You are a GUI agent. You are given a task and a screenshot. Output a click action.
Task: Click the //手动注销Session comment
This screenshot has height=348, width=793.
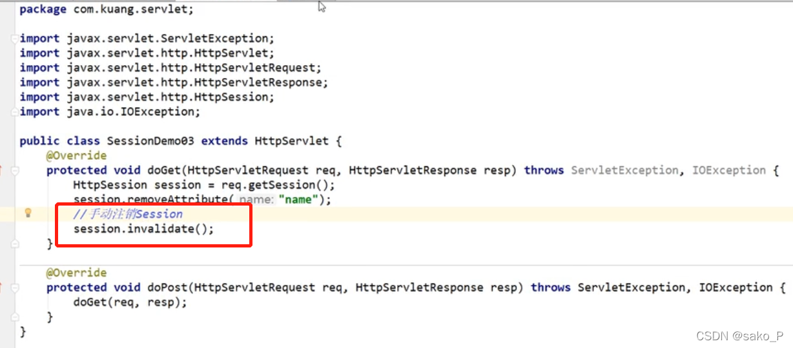pyautogui.click(x=128, y=214)
